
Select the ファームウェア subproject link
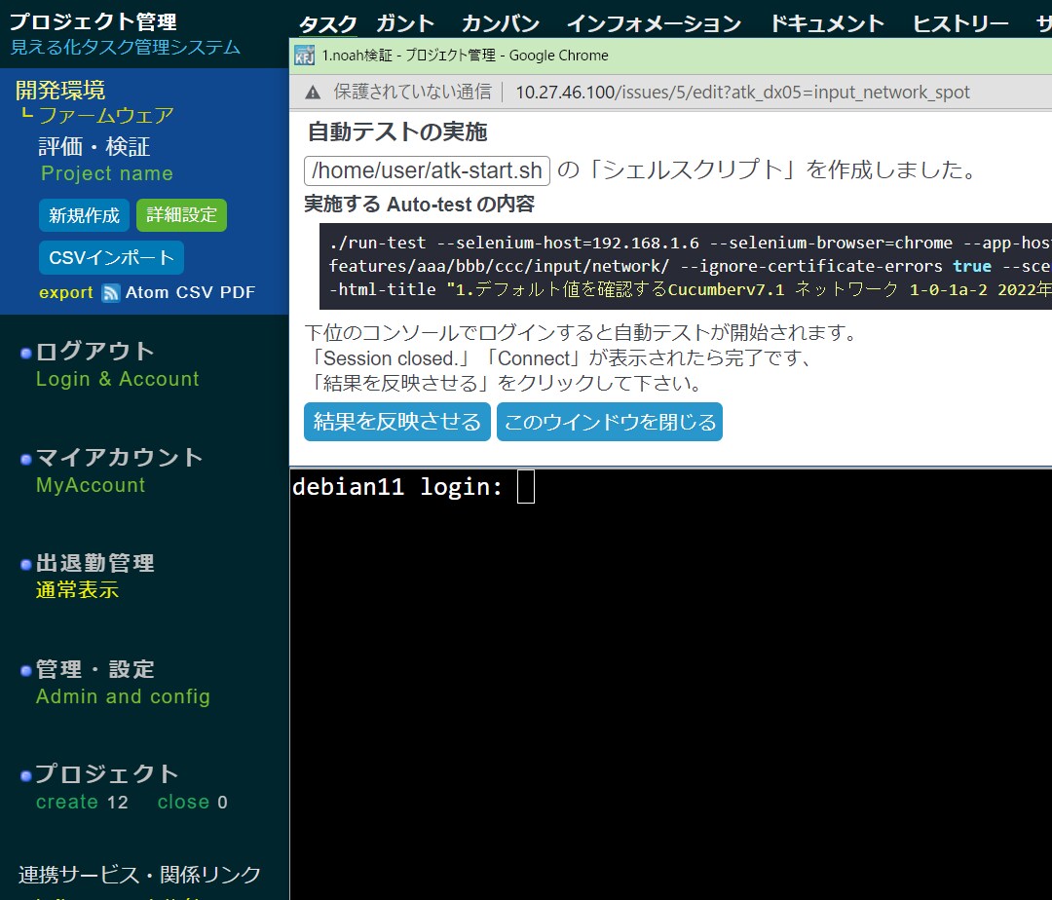[x=106, y=115]
